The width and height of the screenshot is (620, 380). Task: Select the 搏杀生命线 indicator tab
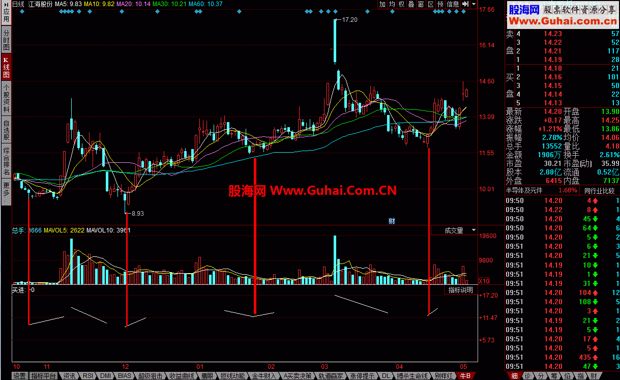click(x=412, y=376)
